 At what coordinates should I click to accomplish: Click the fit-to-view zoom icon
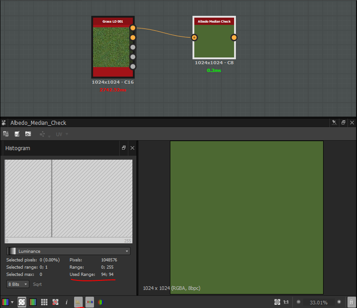coord(277,302)
